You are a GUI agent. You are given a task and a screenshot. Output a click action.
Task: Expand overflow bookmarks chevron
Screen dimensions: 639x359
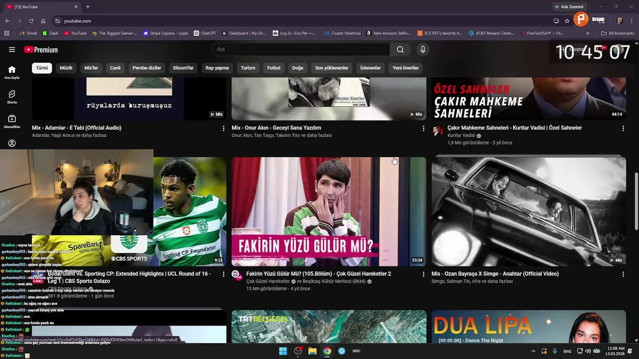(x=588, y=33)
